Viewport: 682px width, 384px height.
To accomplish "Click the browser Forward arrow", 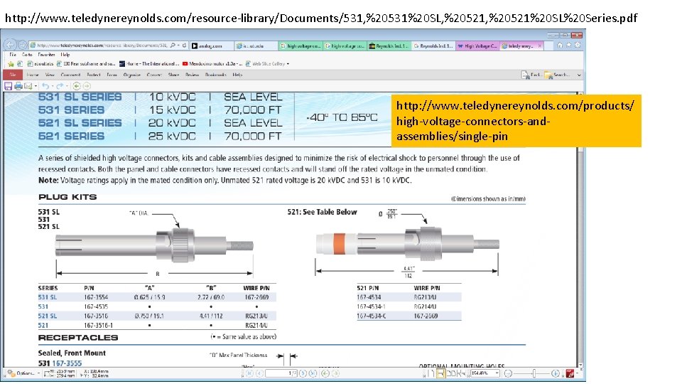I will pos(22,46).
